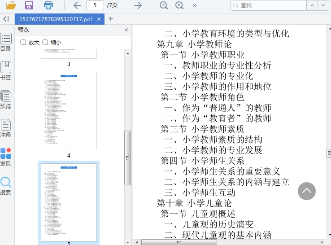This screenshot has height=245, width=331.
Task: Open the 发现 discover panel
Action: click(x=6, y=157)
